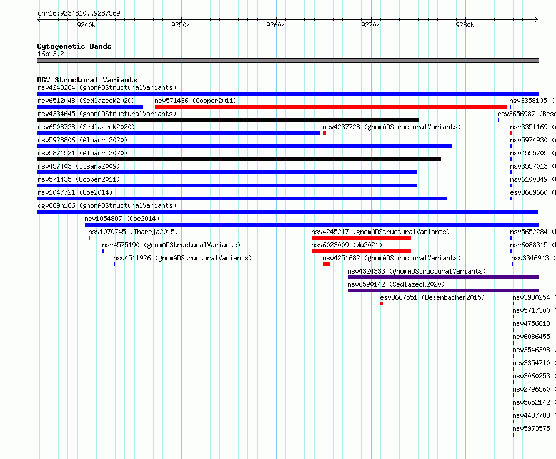Click red nsv4251682 variant block
Viewport: 556px width, 459px height.
(x=327, y=264)
